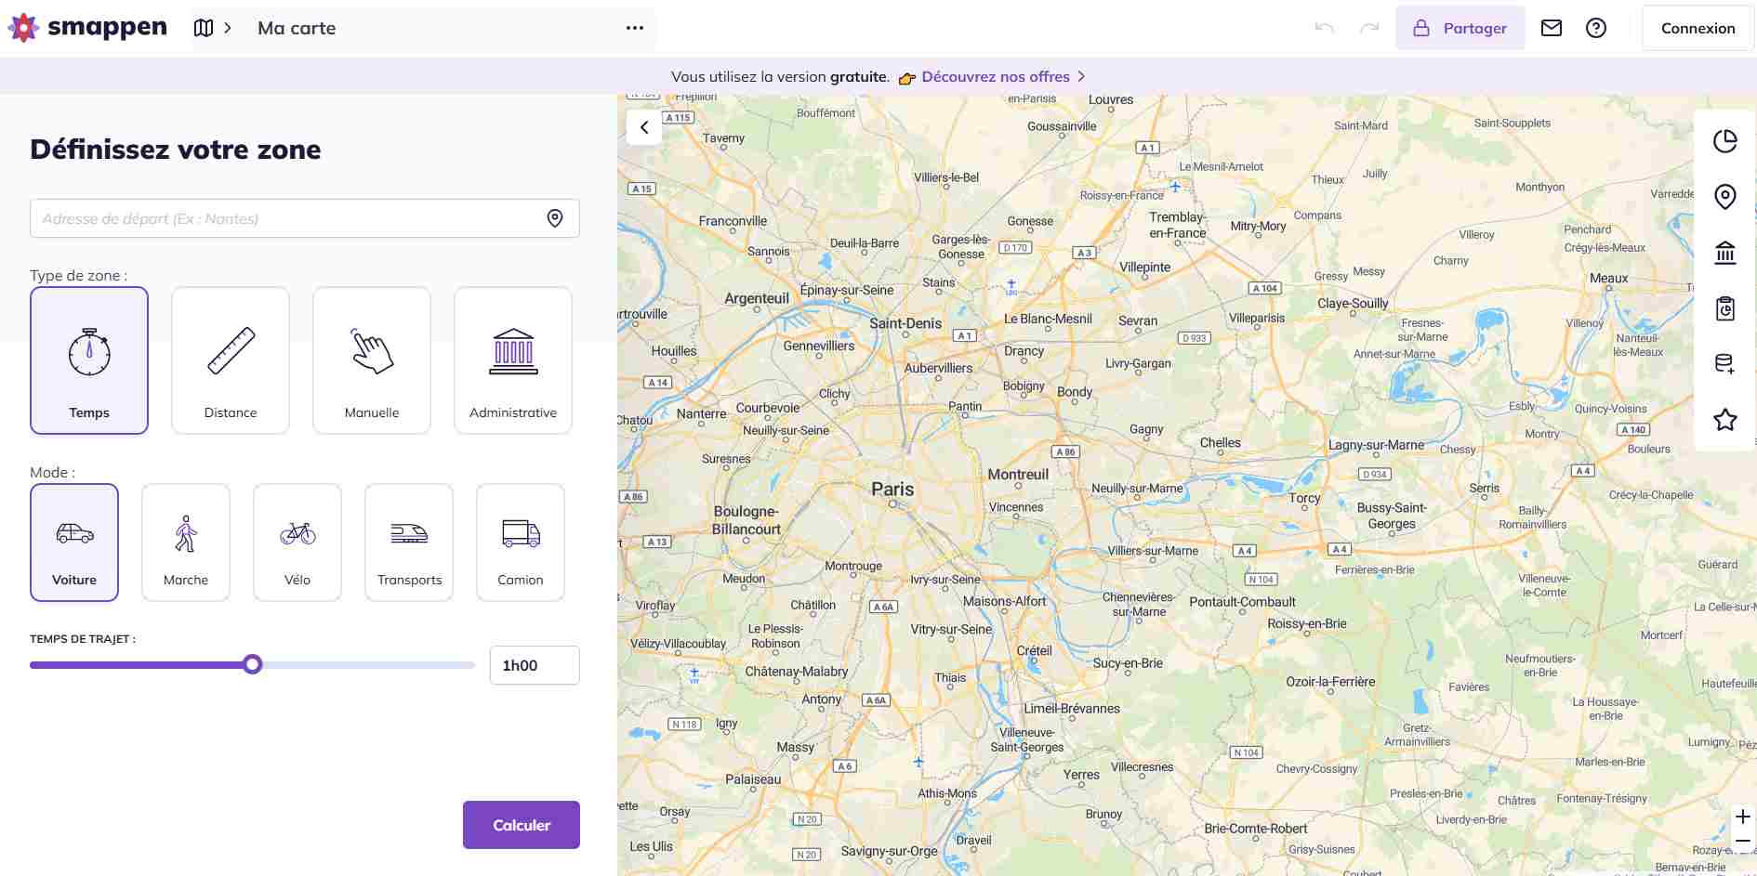Click the star favorites icon
The width and height of the screenshot is (1757, 876).
(x=1724, y=420)
